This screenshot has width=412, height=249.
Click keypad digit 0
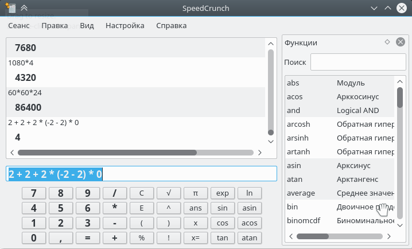pyautogui.click(x=34, y=238)
